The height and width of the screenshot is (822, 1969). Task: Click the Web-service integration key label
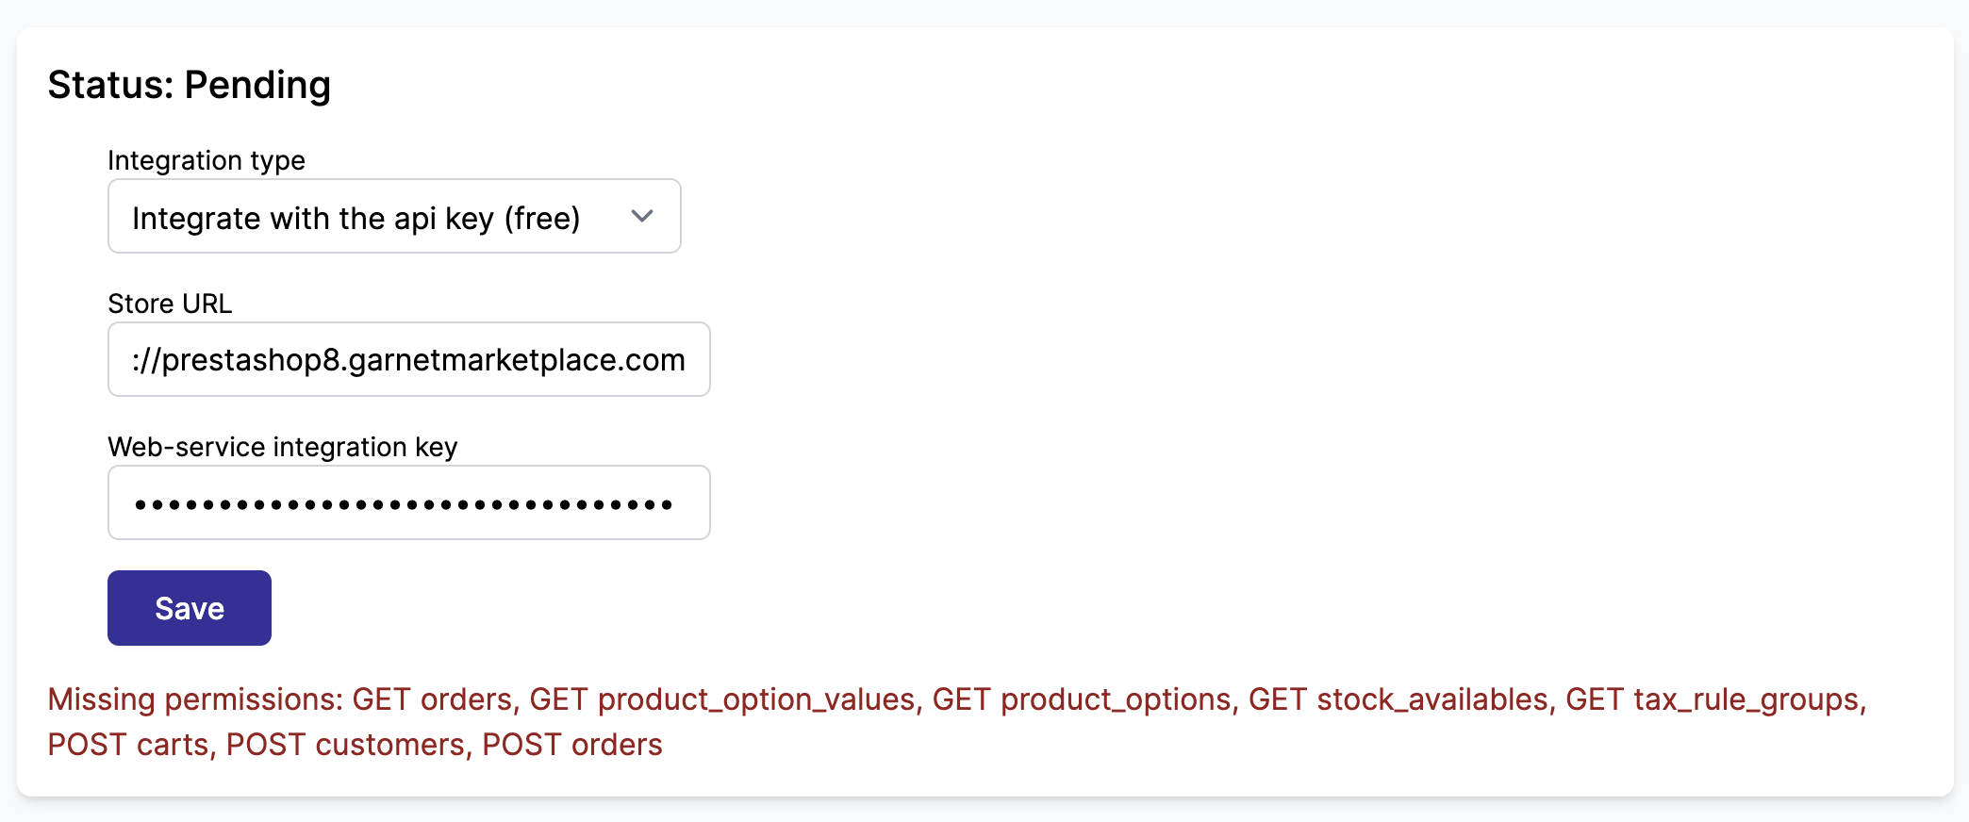282,447
